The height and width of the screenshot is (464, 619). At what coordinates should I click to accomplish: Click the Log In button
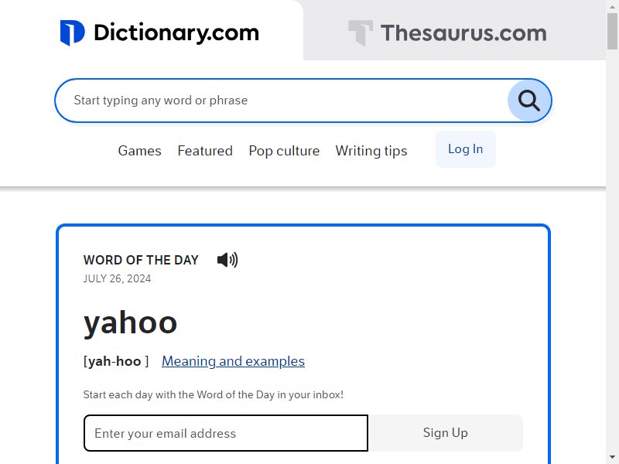[466, 149]
